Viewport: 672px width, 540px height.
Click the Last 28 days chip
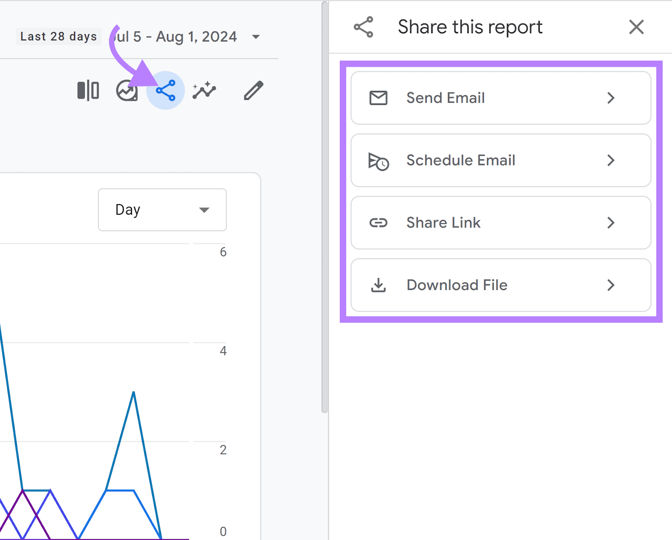[58, 36]
